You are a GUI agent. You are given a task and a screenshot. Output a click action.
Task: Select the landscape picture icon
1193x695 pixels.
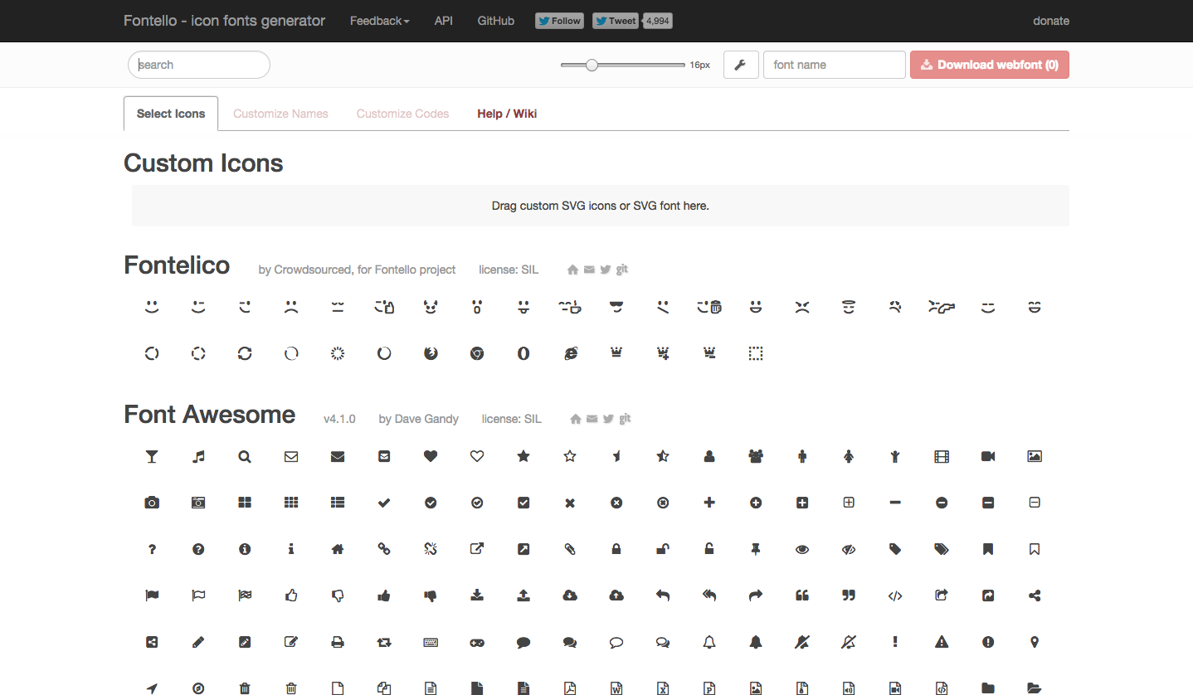[1035, 456]
